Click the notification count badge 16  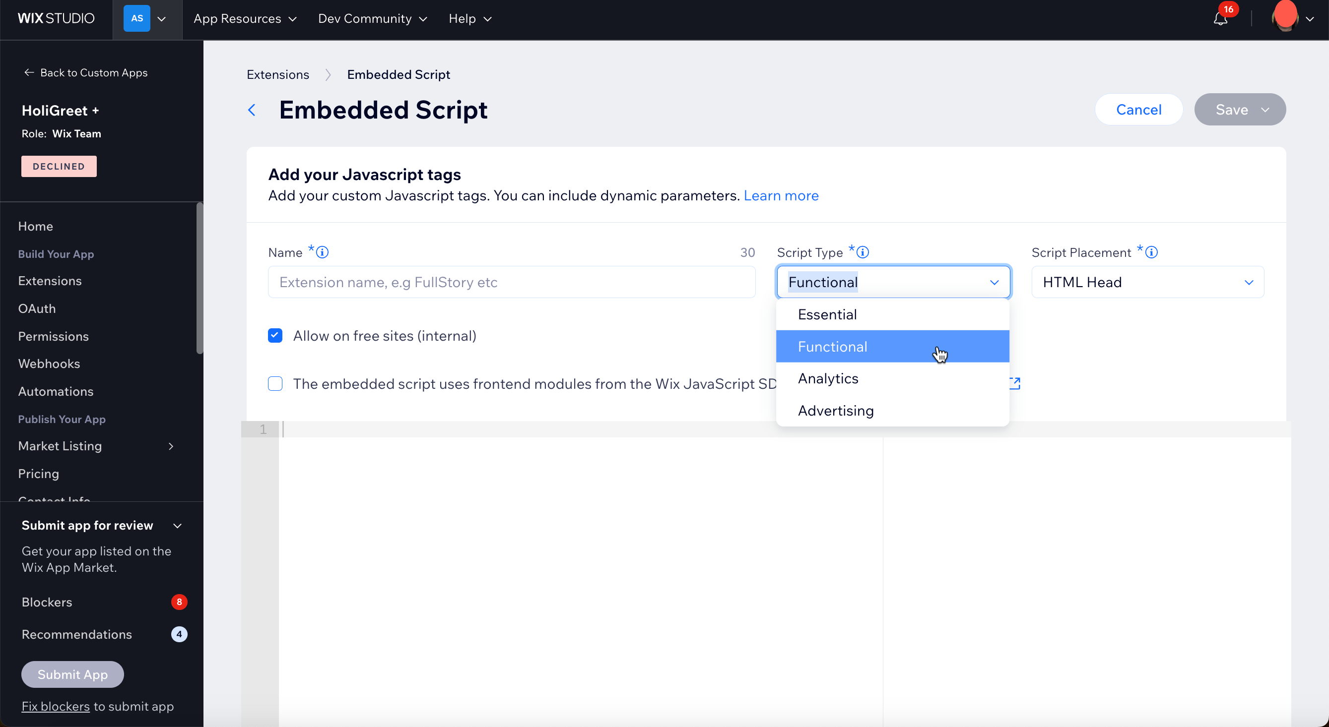[x=1228, y=9]
